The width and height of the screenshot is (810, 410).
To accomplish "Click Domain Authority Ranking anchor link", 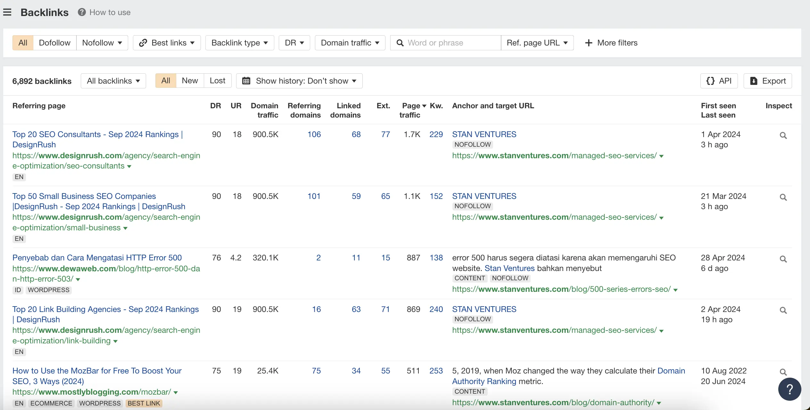I will point(569,376).
